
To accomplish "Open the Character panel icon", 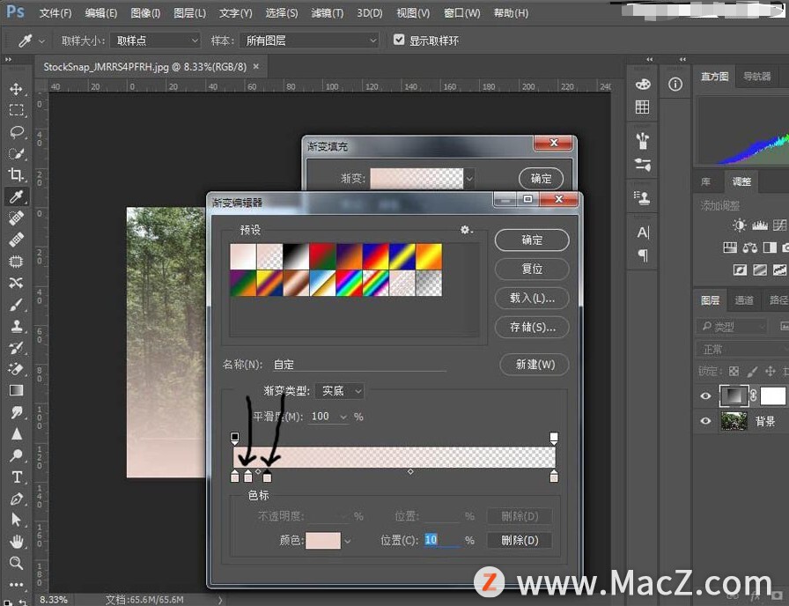I will click(x=643, y=232).
